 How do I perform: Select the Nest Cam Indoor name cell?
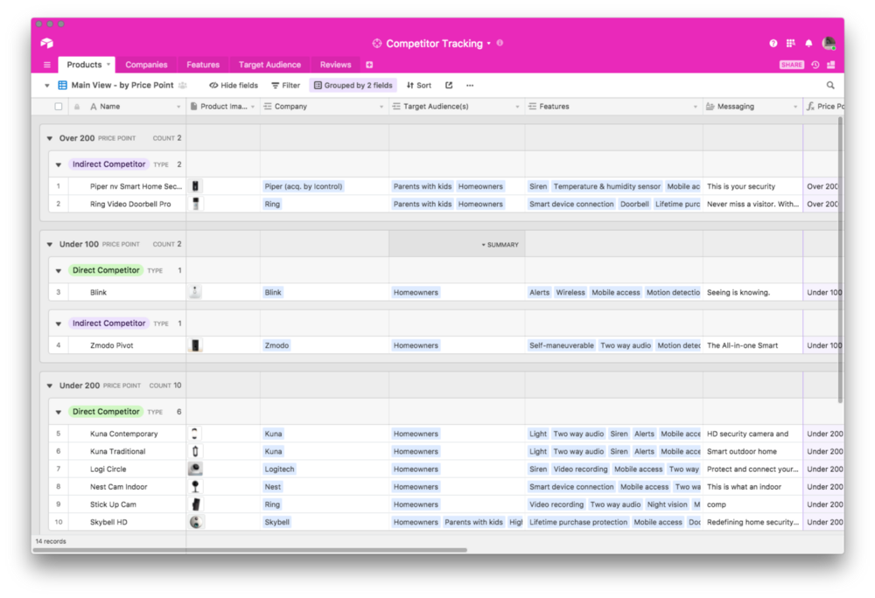click(x=119, y=487)
